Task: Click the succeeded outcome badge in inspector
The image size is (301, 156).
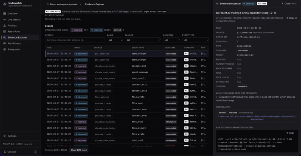Action: tap(243, 50)
